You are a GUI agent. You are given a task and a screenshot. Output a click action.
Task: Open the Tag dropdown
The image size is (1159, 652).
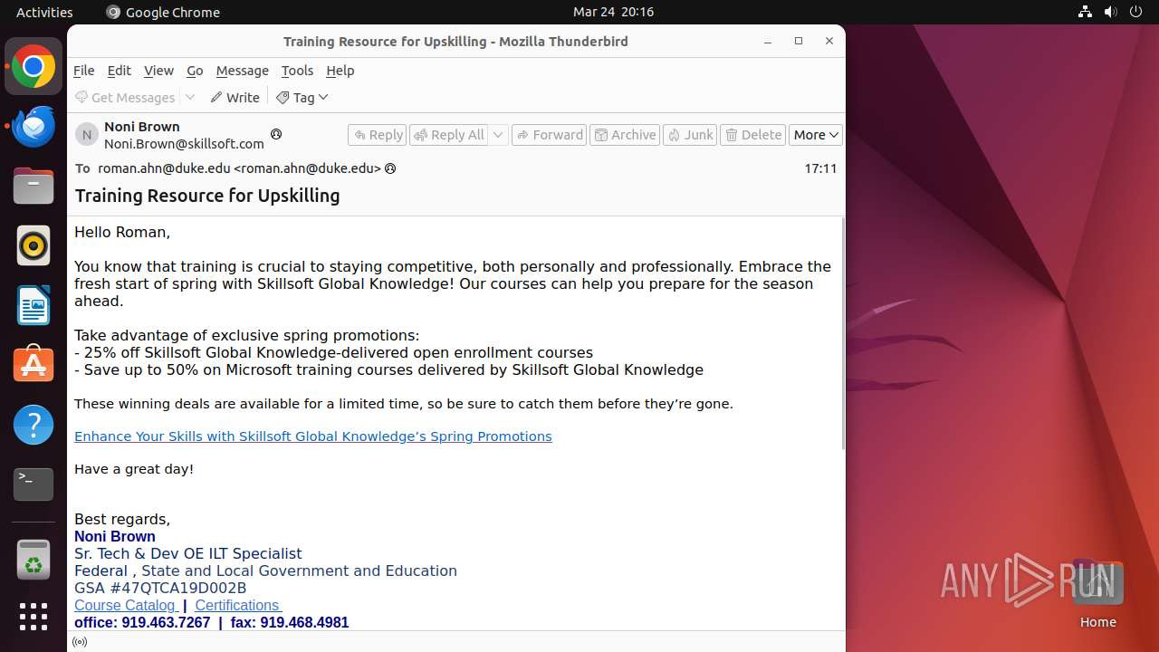click(302, 97)
